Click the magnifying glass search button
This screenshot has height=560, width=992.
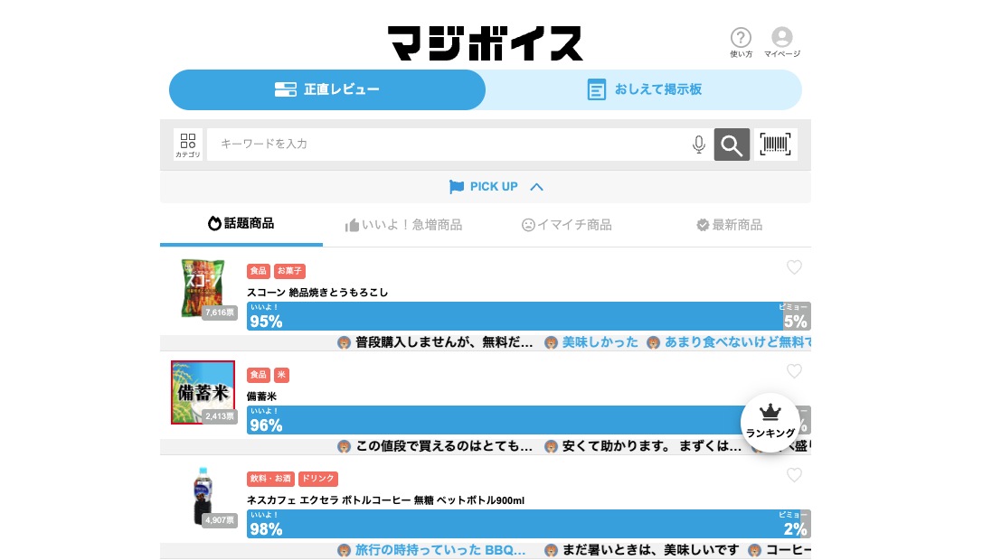732,145
